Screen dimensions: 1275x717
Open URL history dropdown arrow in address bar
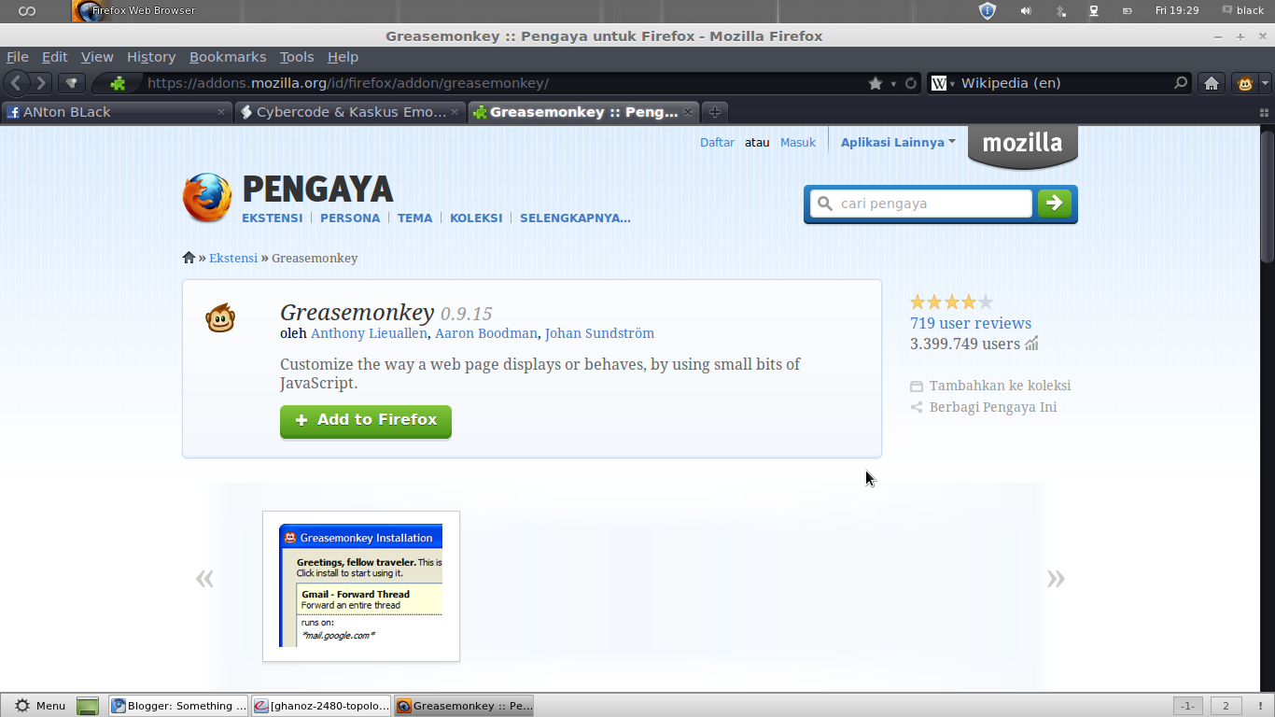[x=893, y=84]
